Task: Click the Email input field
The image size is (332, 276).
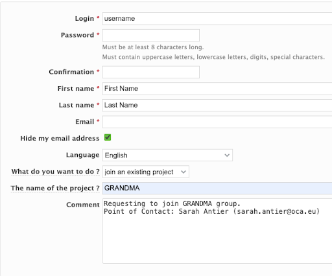Action: pos(217,122)
